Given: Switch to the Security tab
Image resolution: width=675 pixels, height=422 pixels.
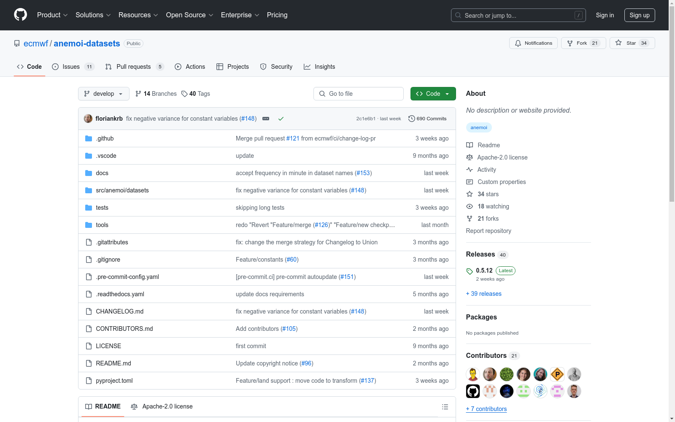Looking at the screenshot, I should (276, 67).
